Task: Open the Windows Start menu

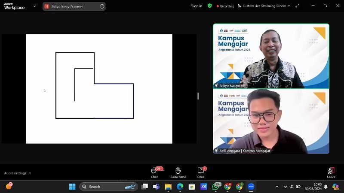Action: point(72,187)
